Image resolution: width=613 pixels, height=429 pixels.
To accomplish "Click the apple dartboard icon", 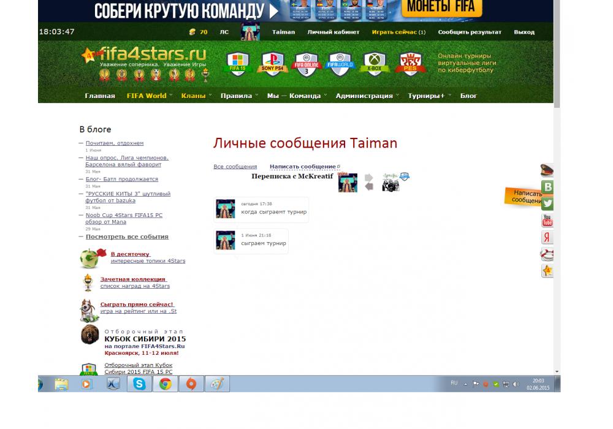I will (92, 258).
